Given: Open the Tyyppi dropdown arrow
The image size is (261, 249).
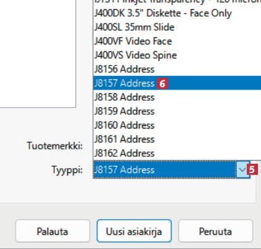Looking at the screenshot, I should point(242,170).
